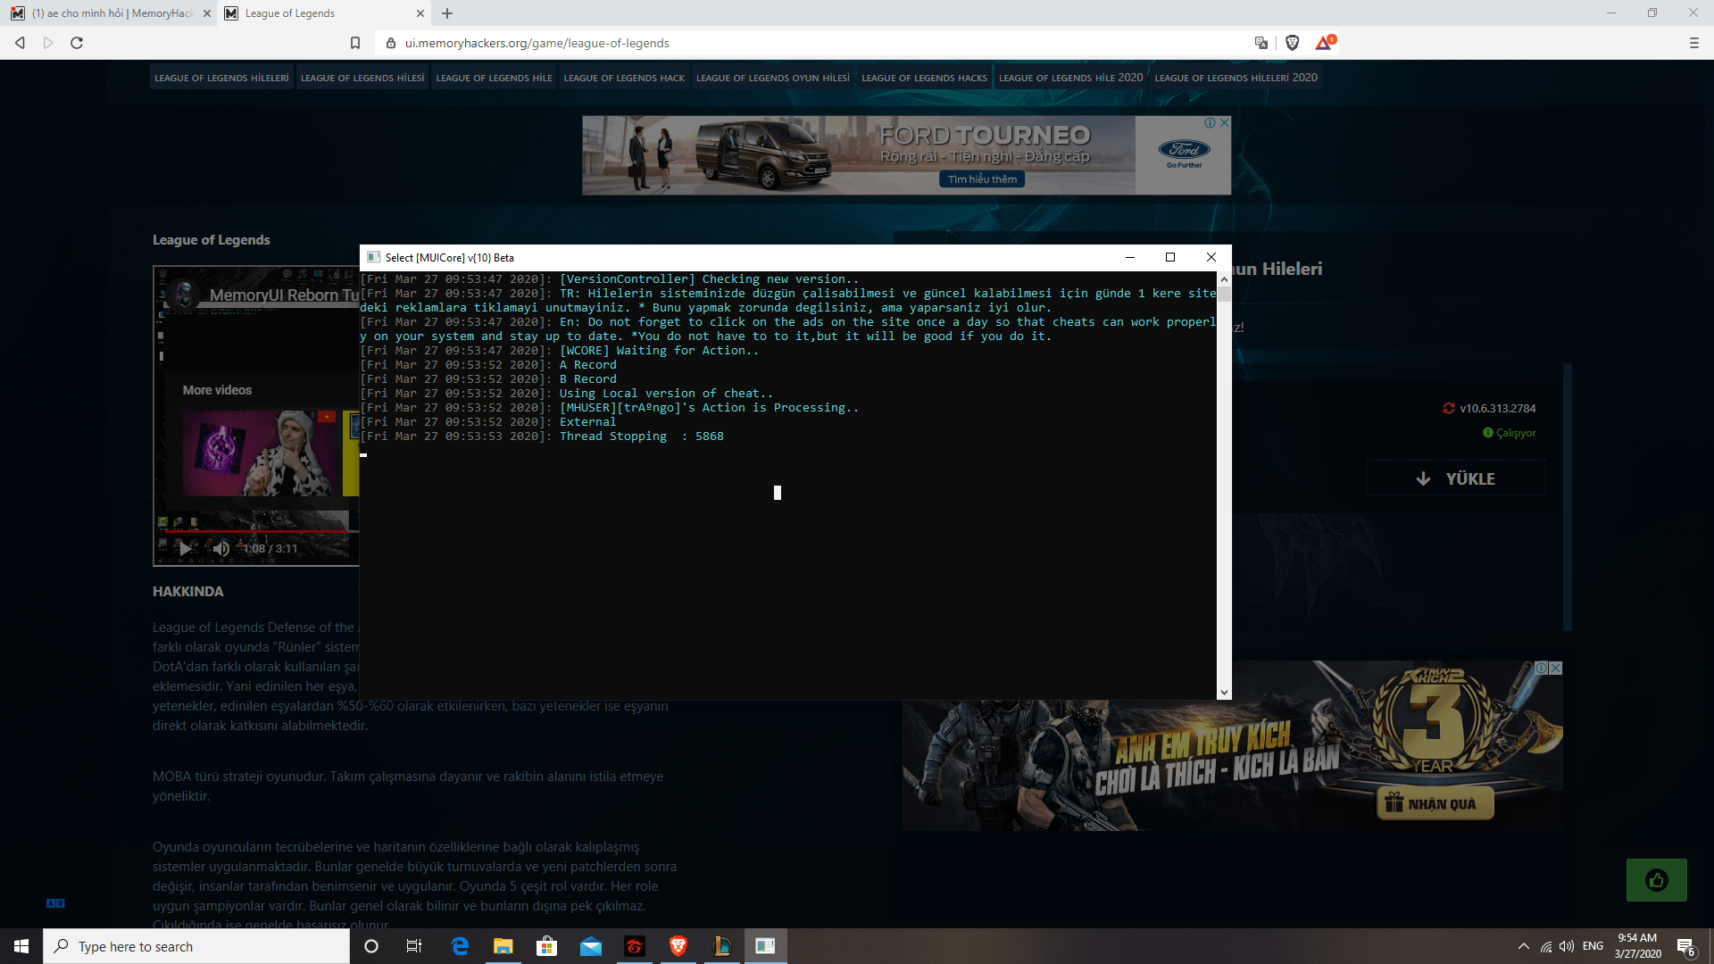Open LEAGUE OF LEGENDS HİLESİ tag link
Viewport: 1714px width, 964px height.
click(x=362, y=78)
